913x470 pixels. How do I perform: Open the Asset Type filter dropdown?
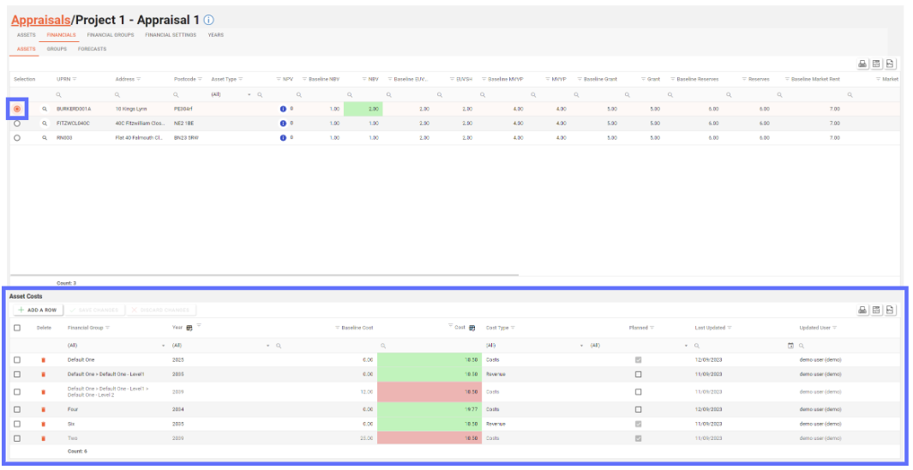249,94
